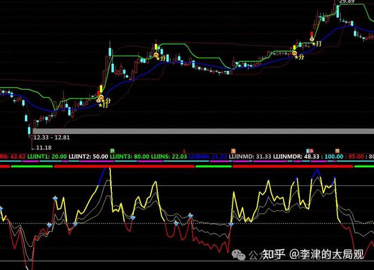Viewport: 374px width, 270px height.
Task: Click the middle ★分 signal marker
Action: (x=161, y=58)
